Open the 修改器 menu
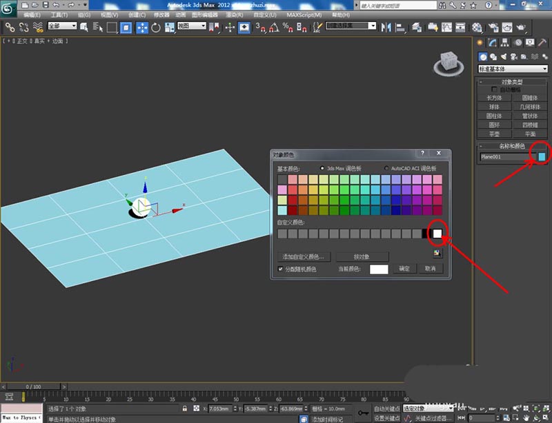552x423 pixels. [x=161, y=14]
